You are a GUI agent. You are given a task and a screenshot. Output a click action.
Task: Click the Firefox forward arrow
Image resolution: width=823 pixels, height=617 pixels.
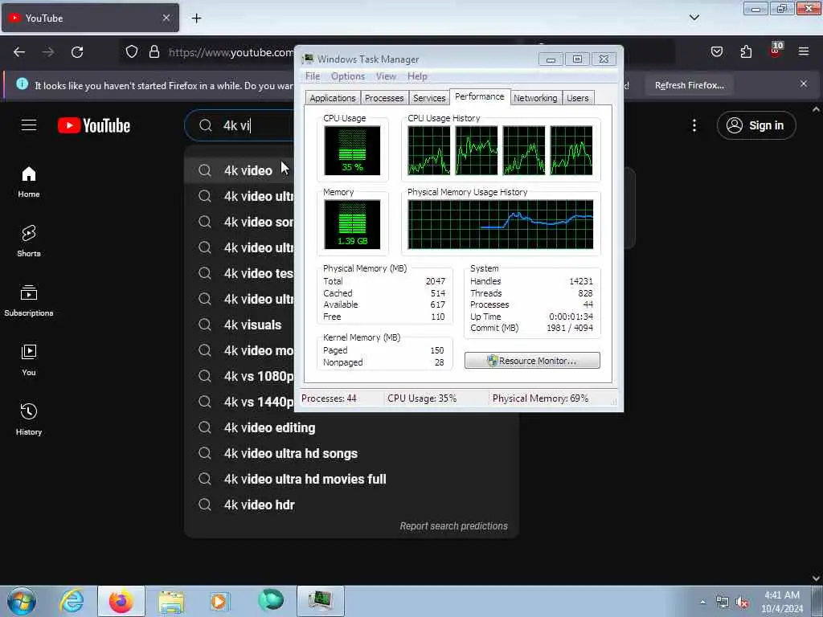(48, 52)
